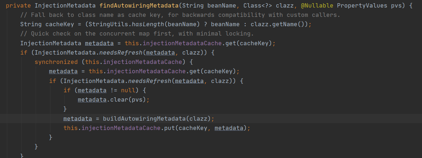The height and width of the screenshot is (158, 422).
Task: Click the buildAutowiringMetadata method call
Action: (145, 118)
